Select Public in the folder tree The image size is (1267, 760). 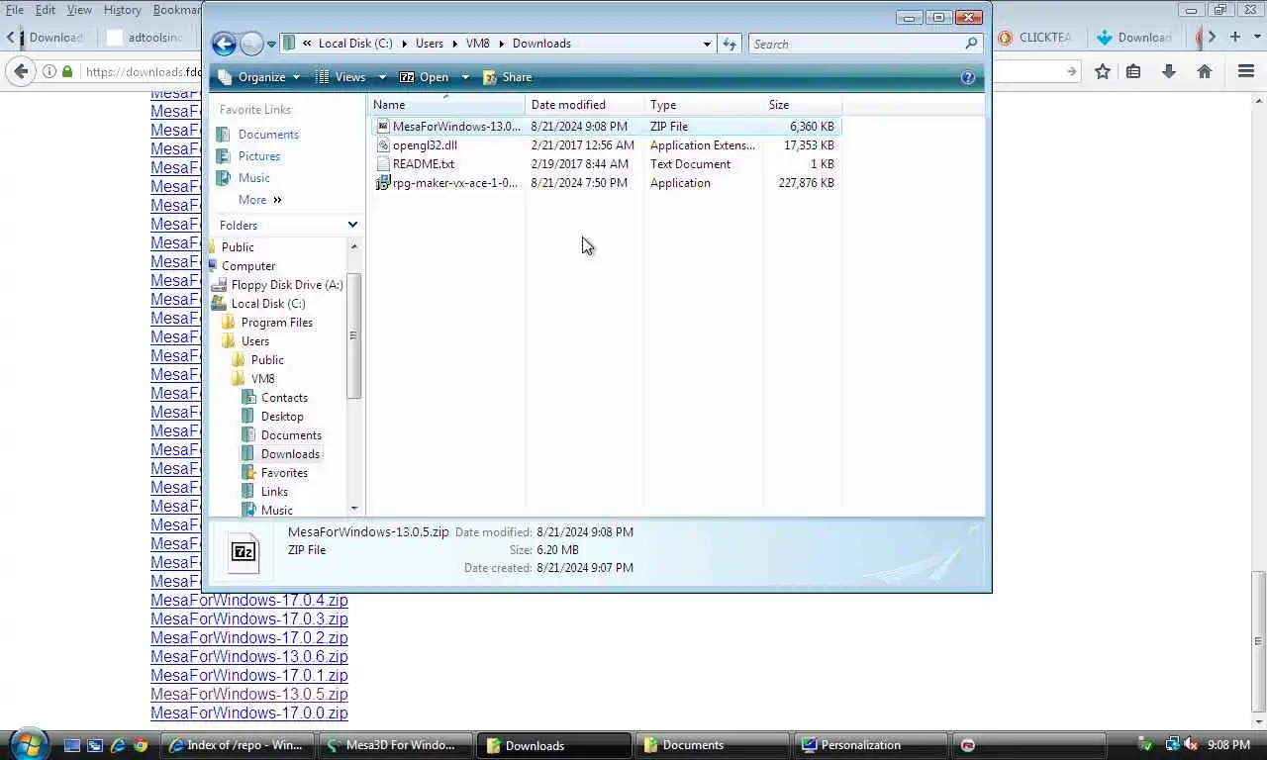pos(238,247)
